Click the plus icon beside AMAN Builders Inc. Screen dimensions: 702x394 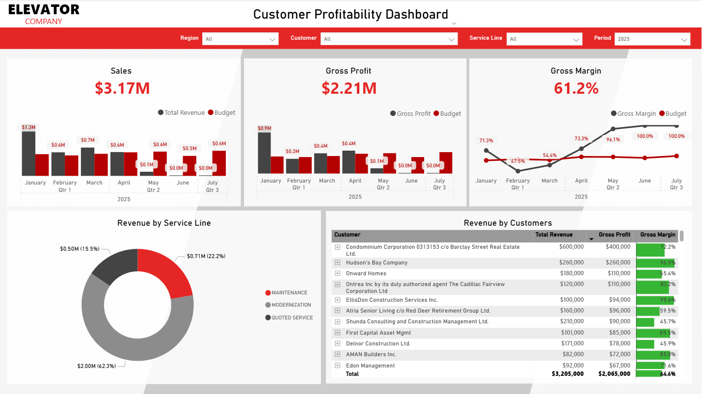coord(337,354)
